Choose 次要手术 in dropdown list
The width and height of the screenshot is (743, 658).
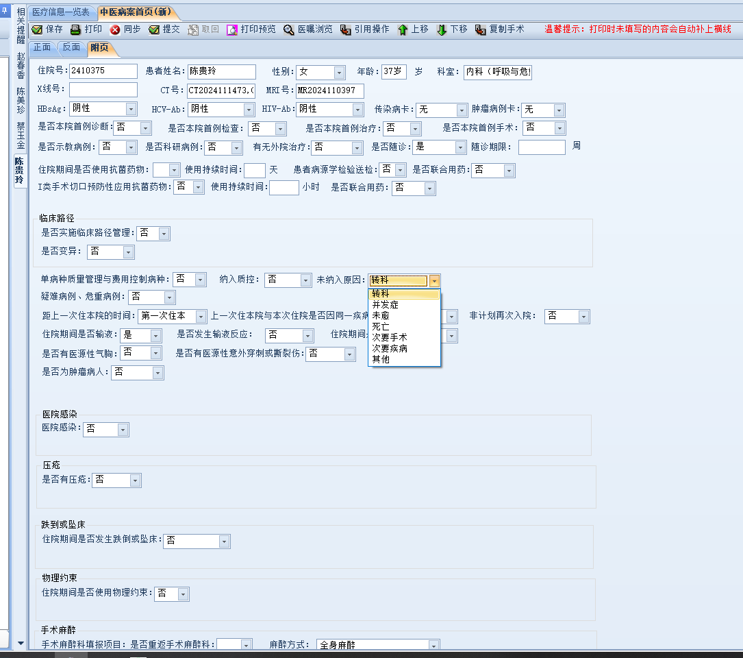pyautogui.click(x=404, y=337)
